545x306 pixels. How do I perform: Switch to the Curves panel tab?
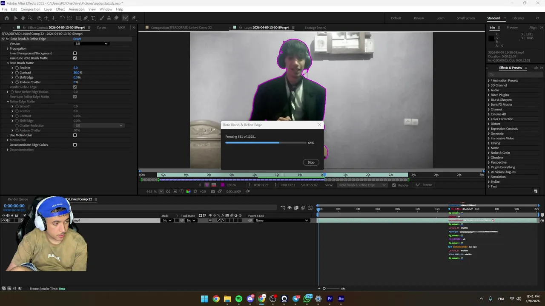pos(101,28)
